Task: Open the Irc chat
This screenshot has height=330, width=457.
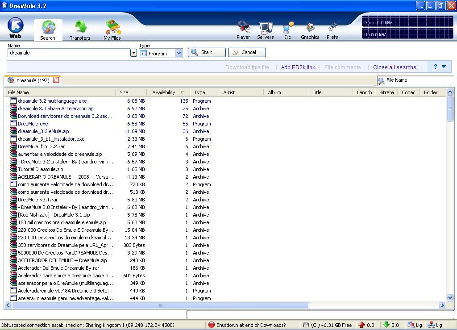Action: 288,30
